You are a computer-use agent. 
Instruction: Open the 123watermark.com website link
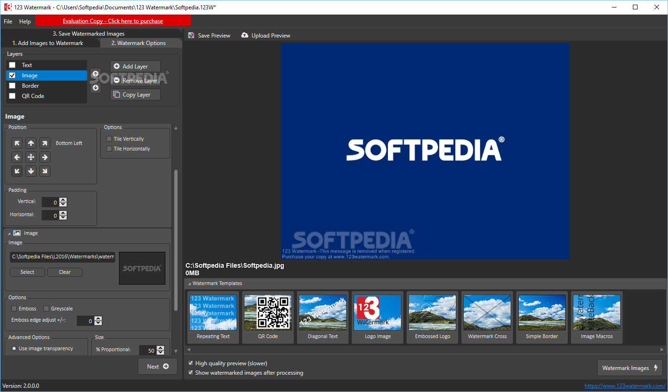[x=624, y=386]
